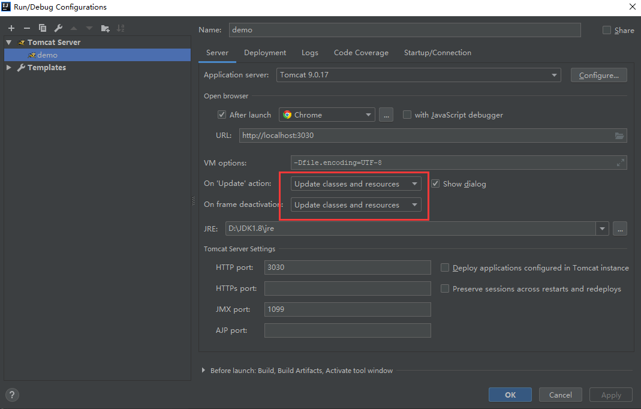The height and width of the screenshot is (409, 641).
Task: Create a new configuration folder
Action: tap(105, 28)
